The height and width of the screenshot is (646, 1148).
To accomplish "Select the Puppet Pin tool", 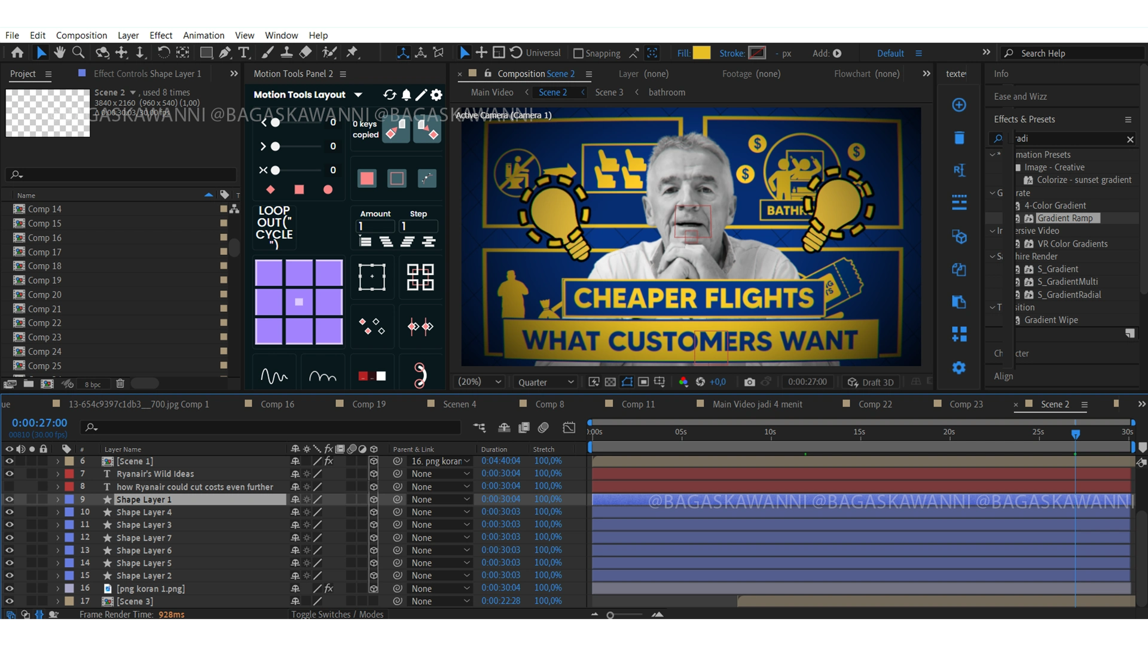I will pos(352,53).
